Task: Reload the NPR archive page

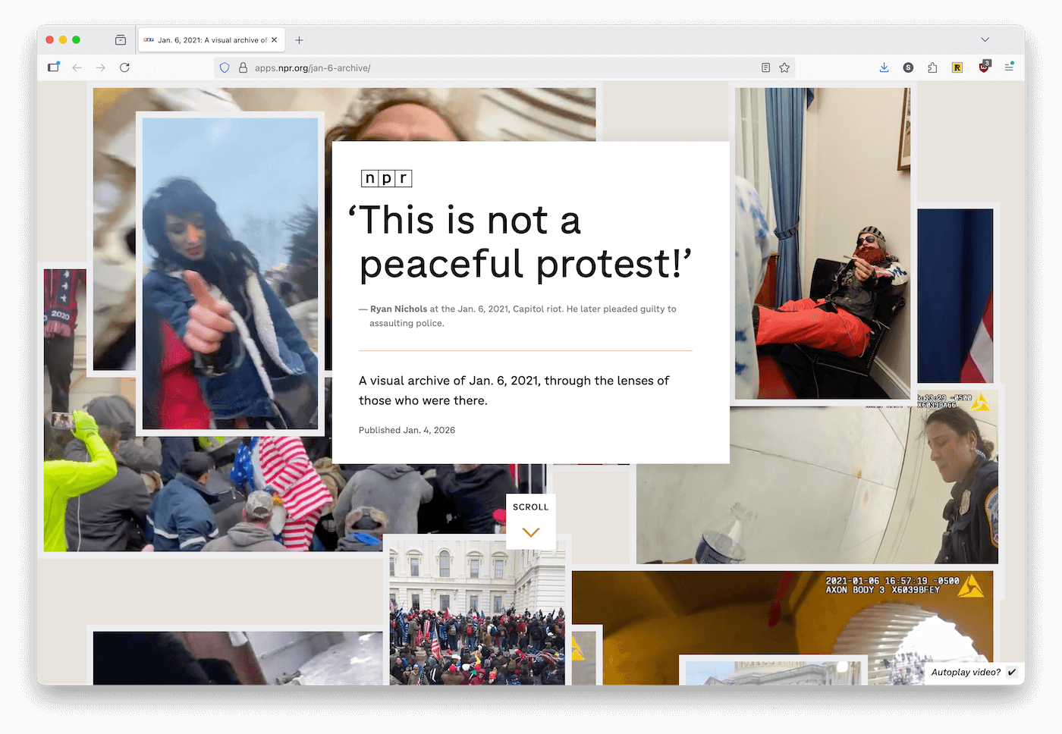Action: (124, 67)
